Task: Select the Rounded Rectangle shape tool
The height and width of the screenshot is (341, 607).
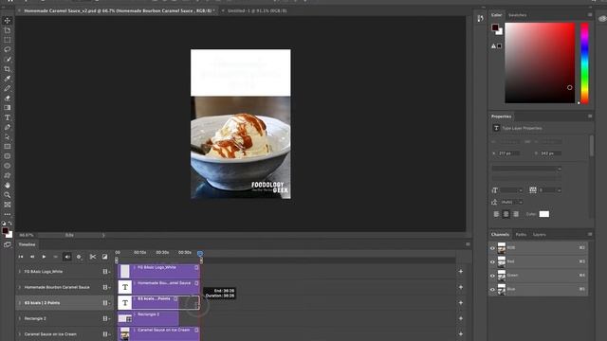Action: (x=7, y=156)
